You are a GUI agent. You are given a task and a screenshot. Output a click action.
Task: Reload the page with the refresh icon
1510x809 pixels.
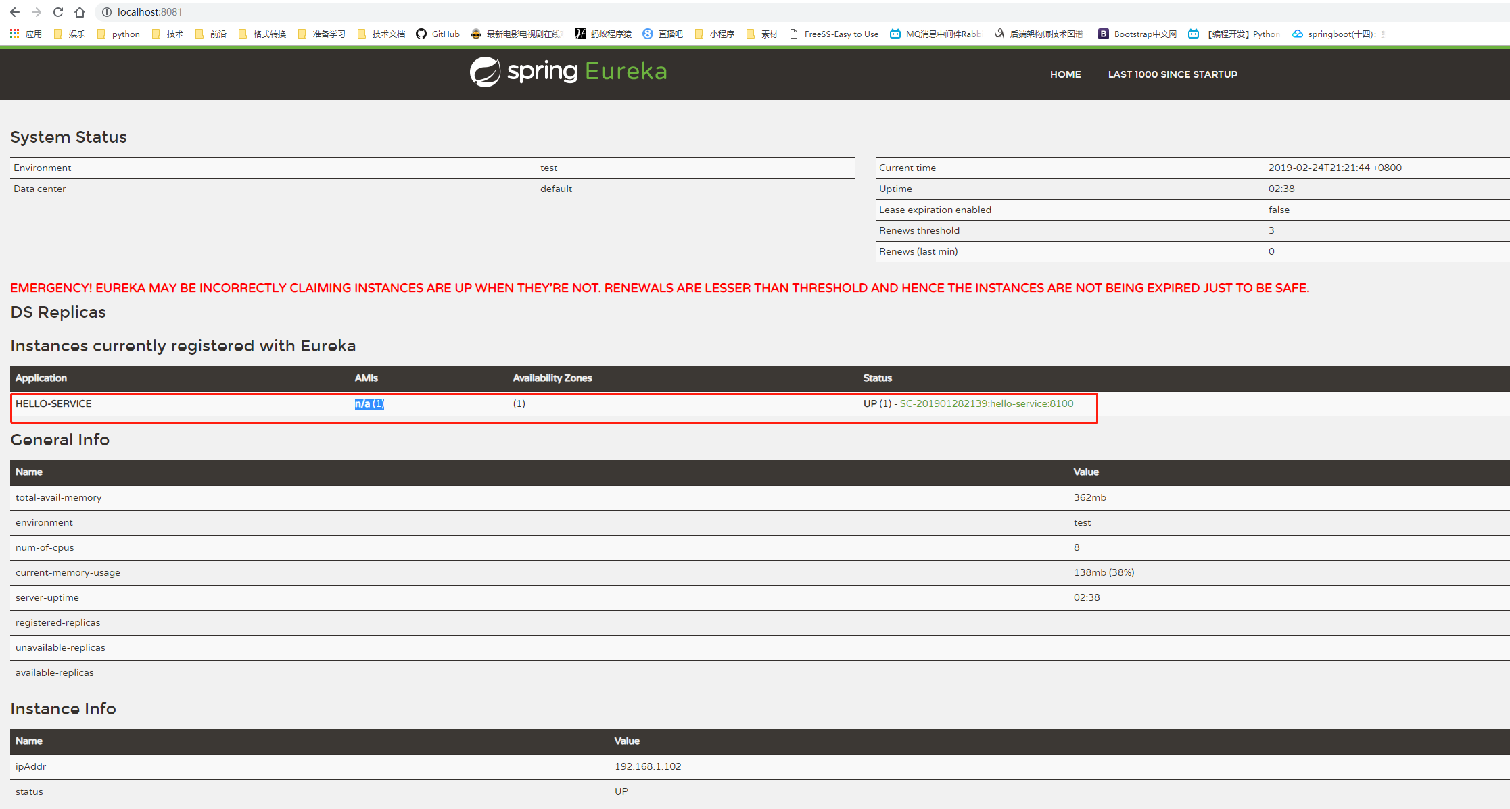tap(58, 12)
